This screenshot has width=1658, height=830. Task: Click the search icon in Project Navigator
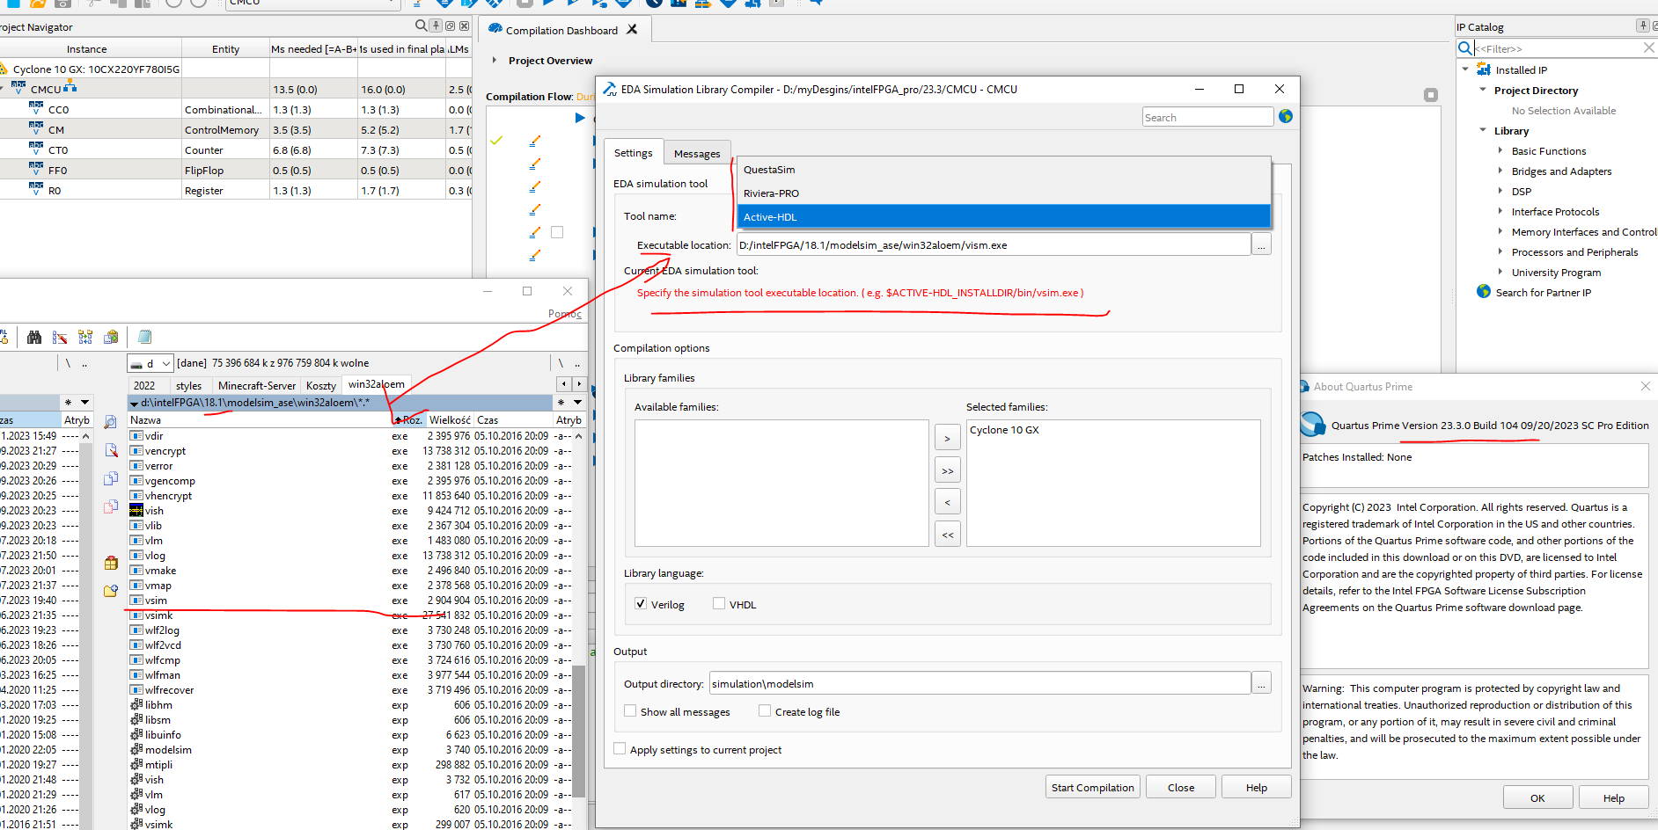[422, 25]
